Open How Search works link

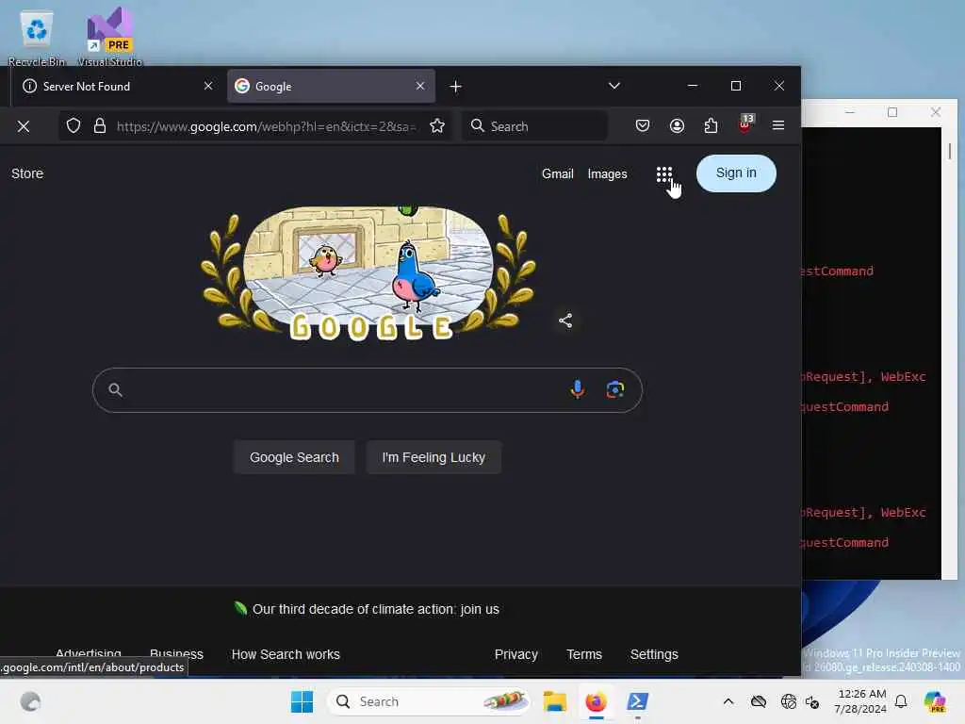click(x=286, y=654)
